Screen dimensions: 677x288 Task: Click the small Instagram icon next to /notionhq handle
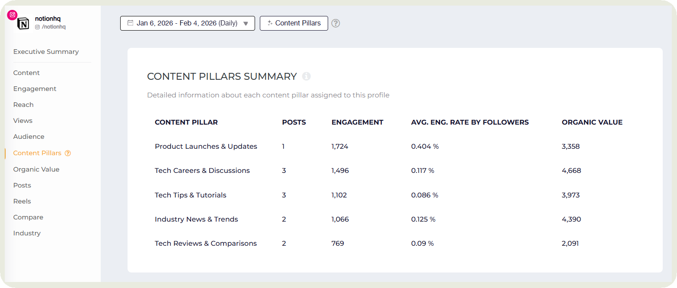pos(37,27)
